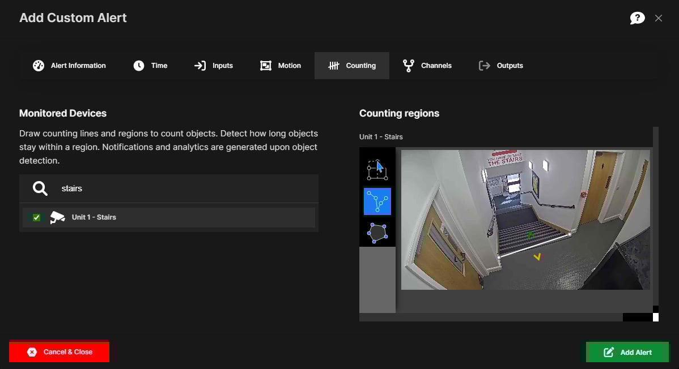Close the Add Custom Alert dialog
The height and width of the screenshot is (369, 679).
click(658, 18)
